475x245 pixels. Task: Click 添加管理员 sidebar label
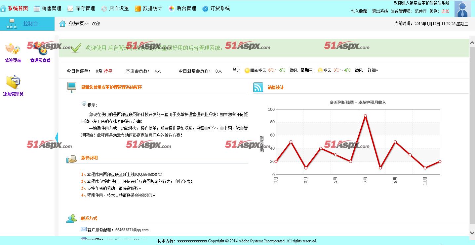click(13, 94)
